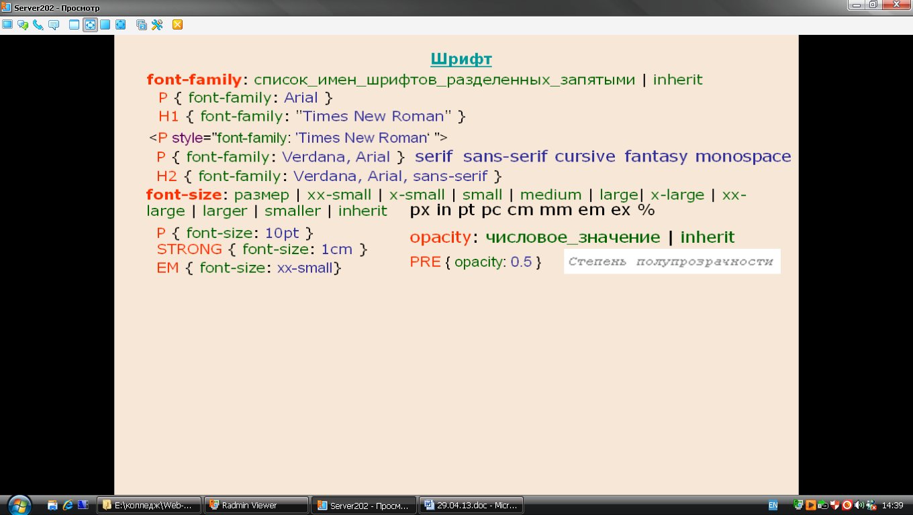
Task: Click the Степень полупрозрачности white box
Action: (672, 262)
